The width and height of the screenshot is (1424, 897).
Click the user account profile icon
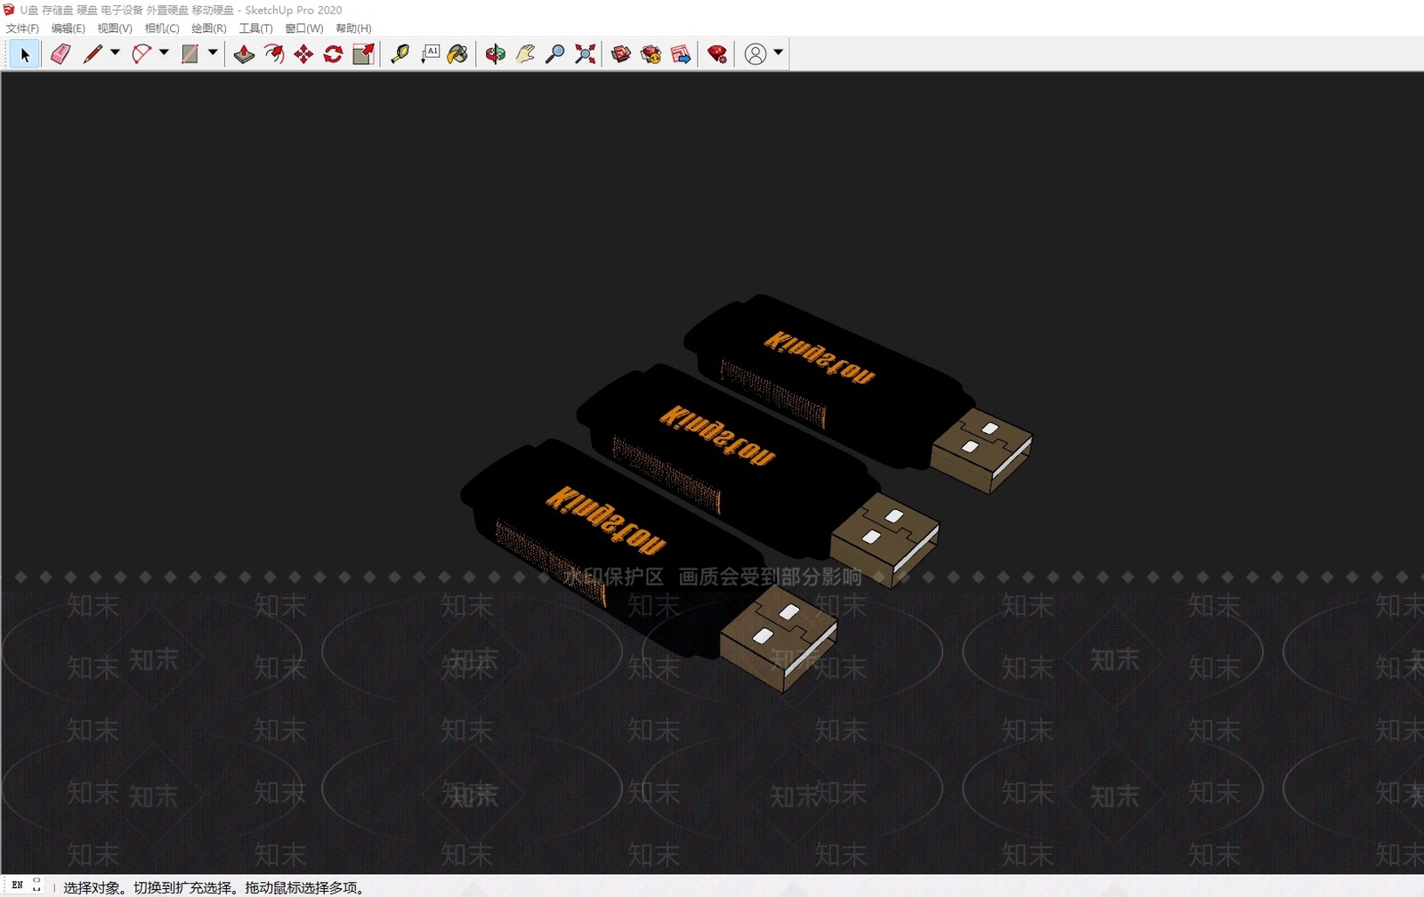coord(756,54)
